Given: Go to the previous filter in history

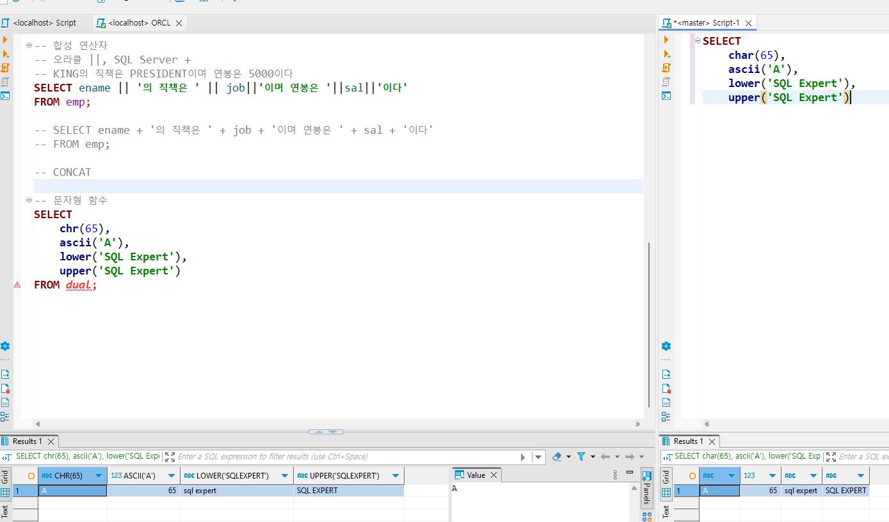Looking at the screenshot, I should coord(605,457).
